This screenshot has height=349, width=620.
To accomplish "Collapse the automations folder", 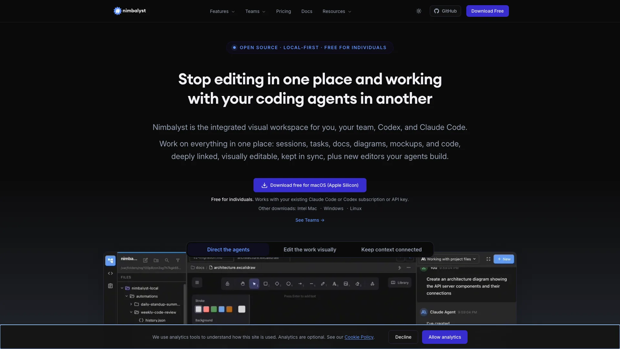I will (x=127, y=296).
